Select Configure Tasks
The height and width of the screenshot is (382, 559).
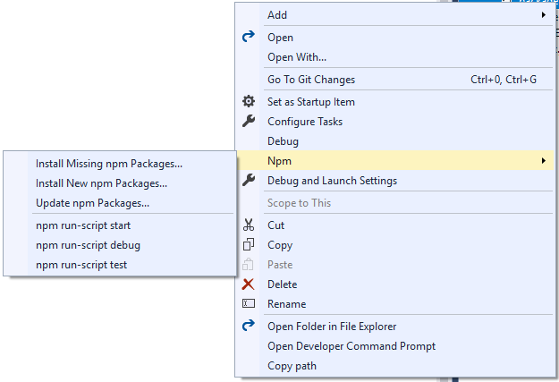coord(394,122)
